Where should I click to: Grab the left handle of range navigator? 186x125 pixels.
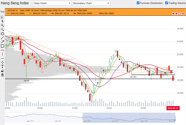(x=83, y=118)
